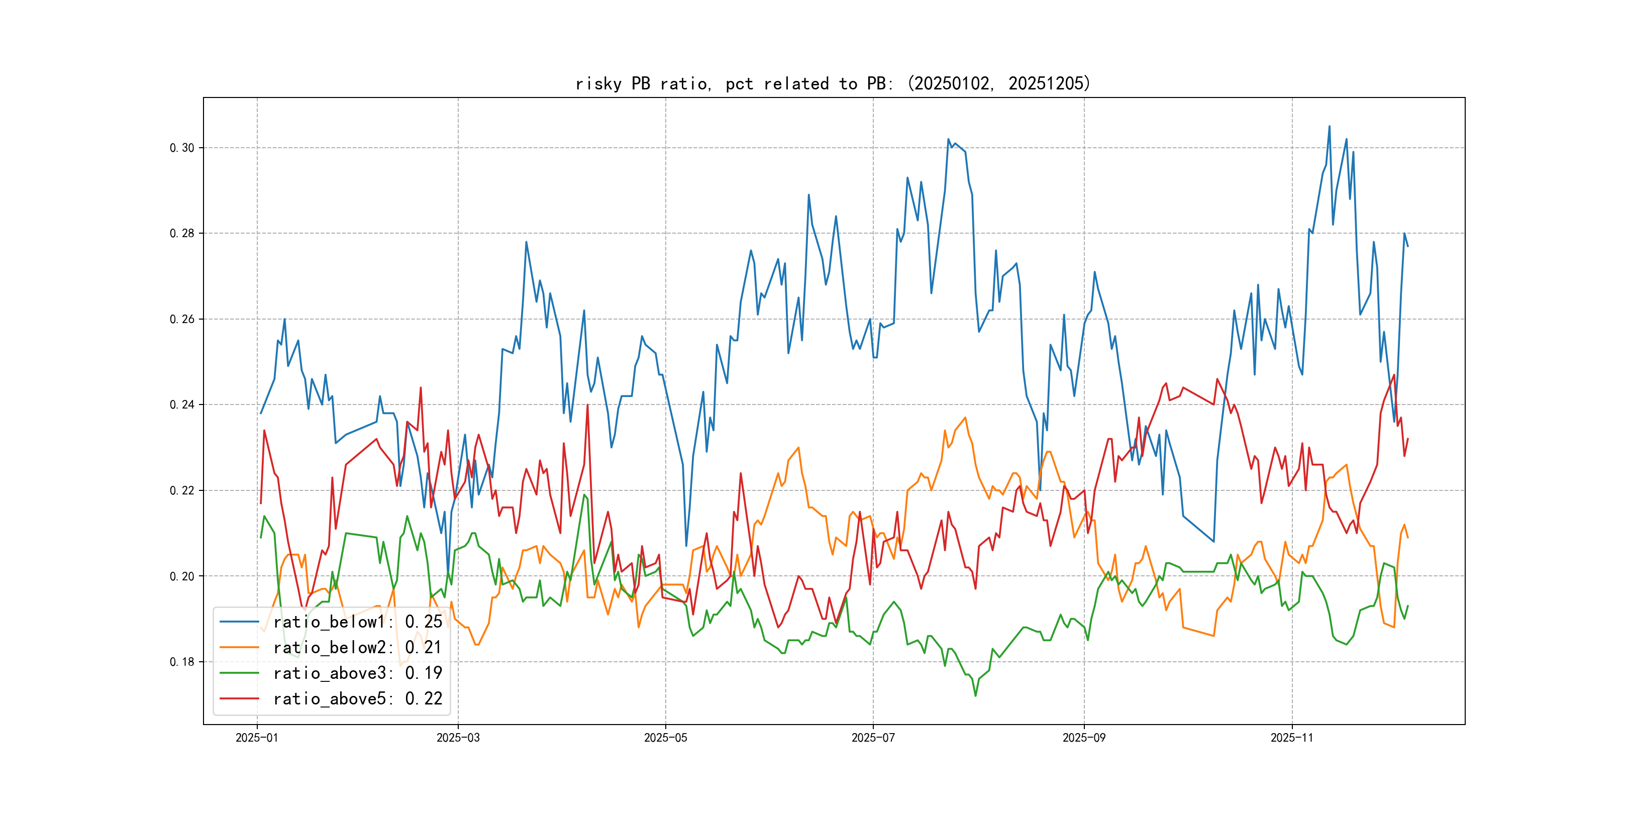Click the green line swatch in legend
Image resolution: width=1628 pixels, height=814 pixels.
[x=239, y=673]
